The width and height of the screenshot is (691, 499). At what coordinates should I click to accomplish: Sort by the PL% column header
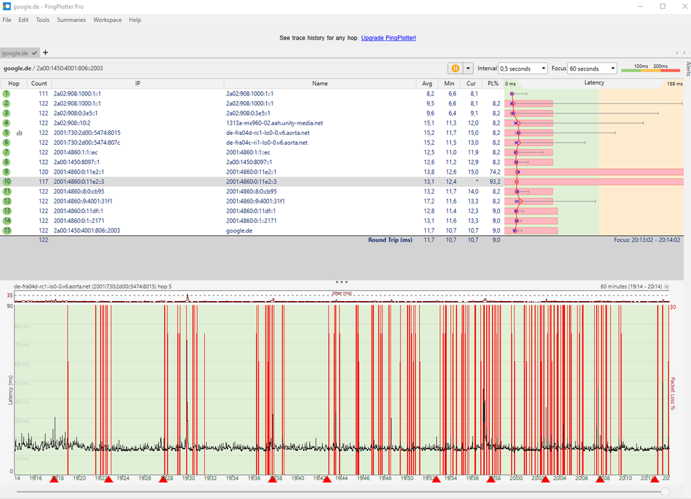(492, 83)
